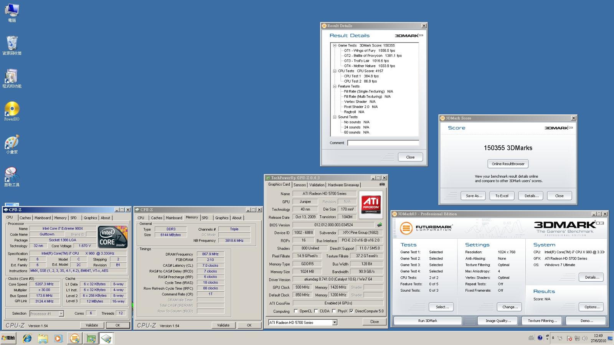Click Details in the 3DMark Score window
Screen dimensions: 614x345
click(x=531, y=196)
